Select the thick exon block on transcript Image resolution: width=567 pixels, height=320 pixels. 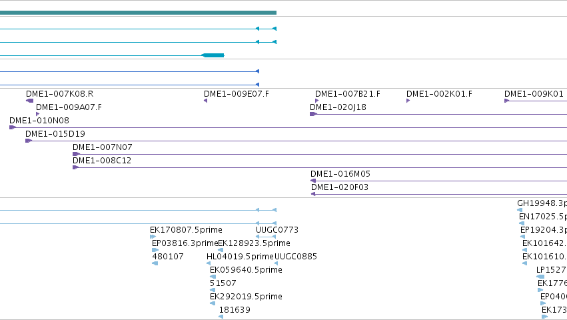[213, 55]
